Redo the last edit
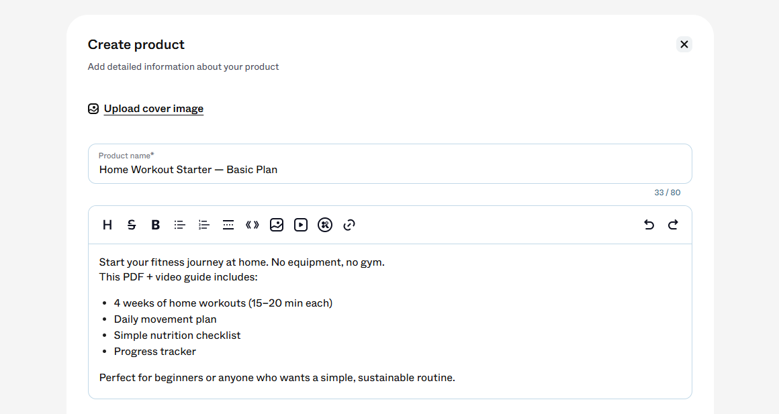Image resolution: width=779 pixels, height=414 pixels. click(673, 225)
